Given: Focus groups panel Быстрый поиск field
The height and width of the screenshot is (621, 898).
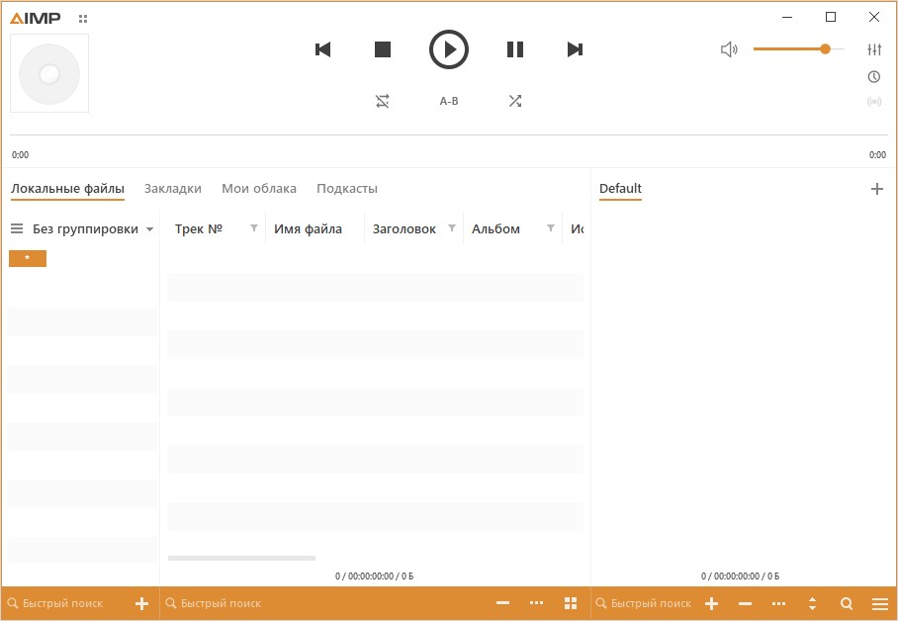Looking at the screenshot, I should (x=63, y=603).
